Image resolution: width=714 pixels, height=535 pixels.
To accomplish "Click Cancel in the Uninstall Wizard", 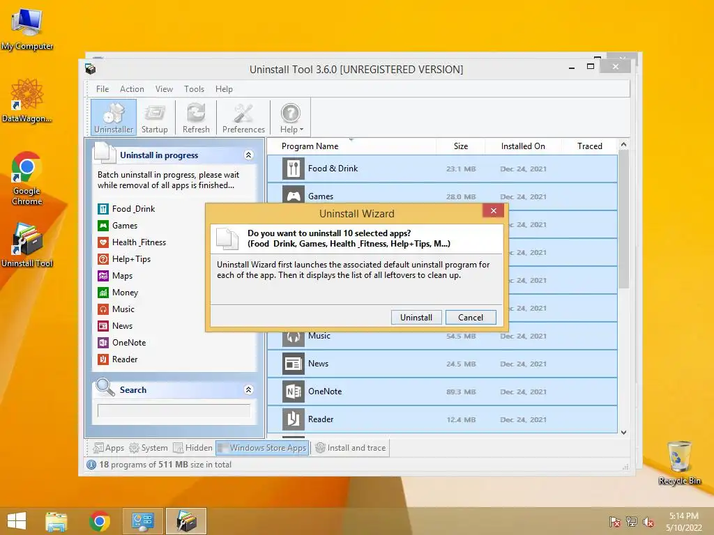I will point(471,318).
